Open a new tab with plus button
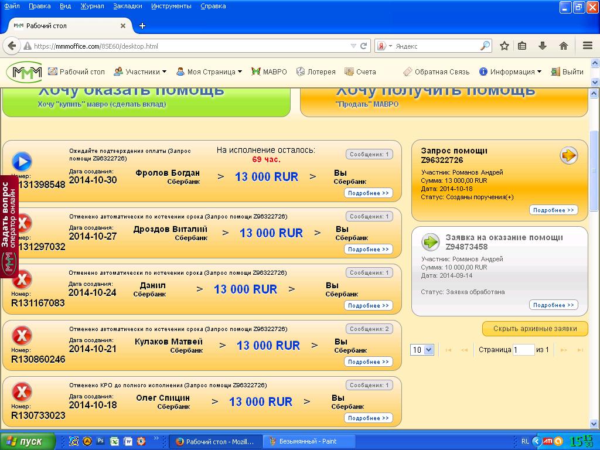The image size is (600, 450). [142, 26]
